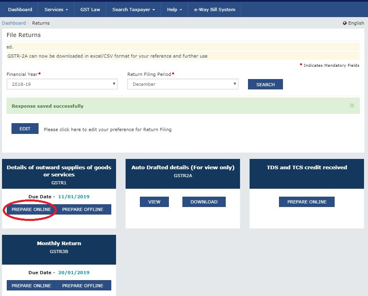Click PREPARE OFFLINE under GSTR1
Viewport: 368px width, 296px height.
83,209
